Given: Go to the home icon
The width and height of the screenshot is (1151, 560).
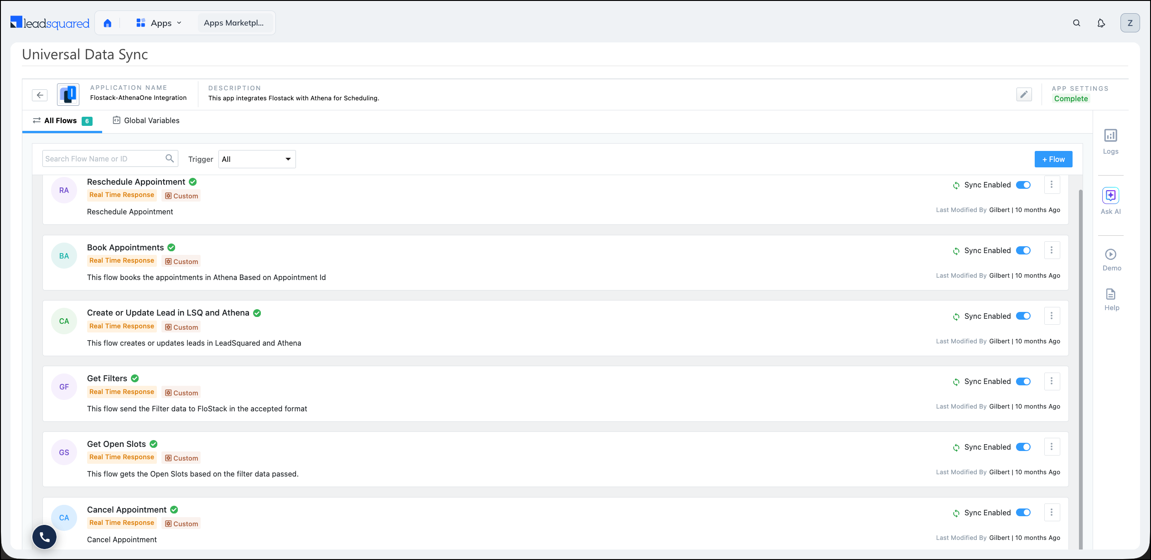Looking at the screenshot, I should click(x=108, y=23).
